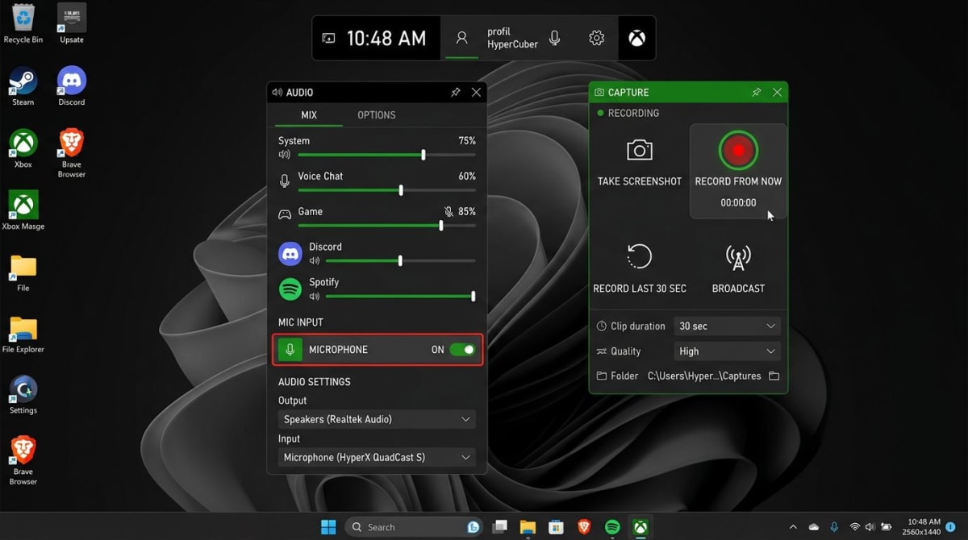Select the Take Screenshot camera icon
Viewport: 968px width, 540px height.
point(640,149)
